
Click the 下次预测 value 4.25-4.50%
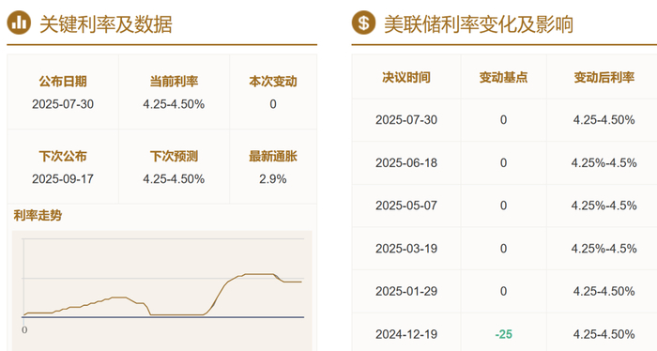174,179
